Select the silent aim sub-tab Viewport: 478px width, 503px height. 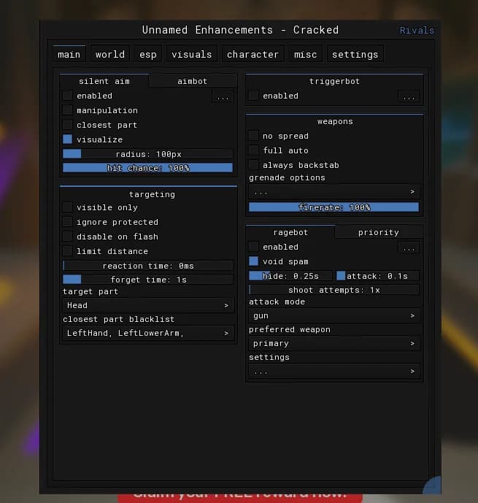(104, 81)
